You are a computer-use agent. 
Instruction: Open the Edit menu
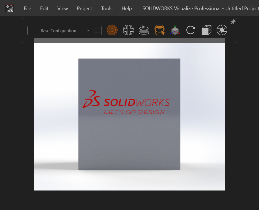[x=44, y=8]
